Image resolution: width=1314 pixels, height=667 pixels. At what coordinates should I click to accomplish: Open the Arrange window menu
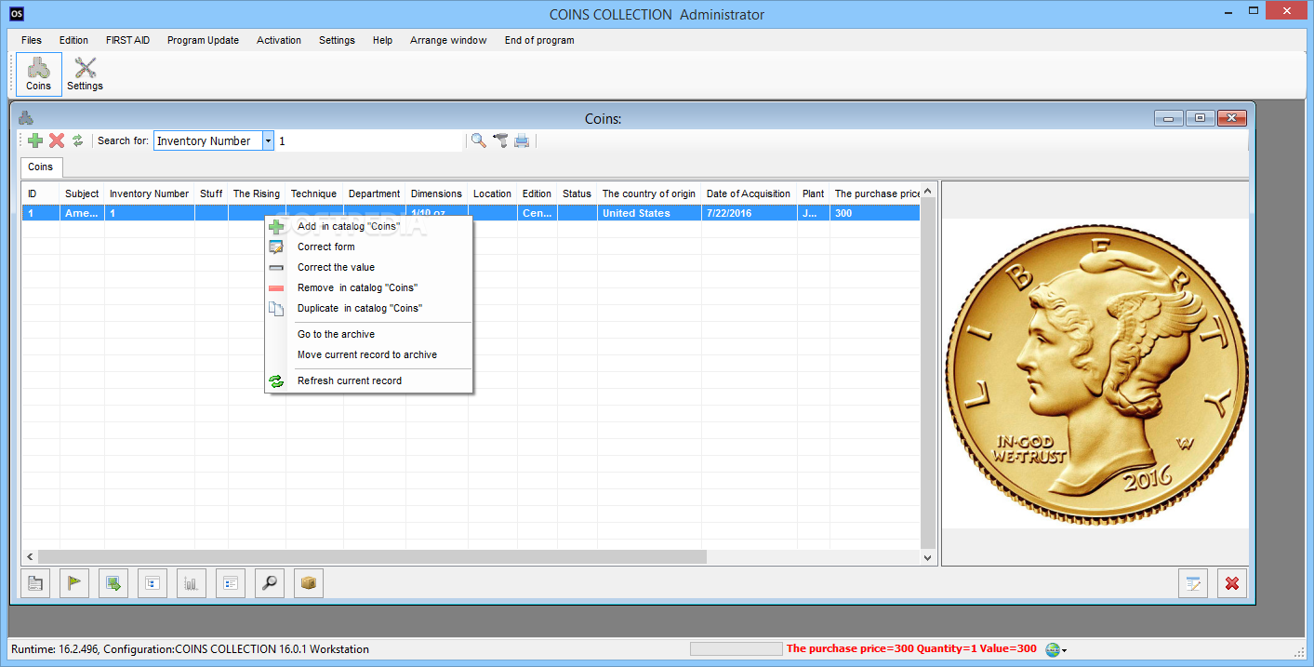coord(448,40)
